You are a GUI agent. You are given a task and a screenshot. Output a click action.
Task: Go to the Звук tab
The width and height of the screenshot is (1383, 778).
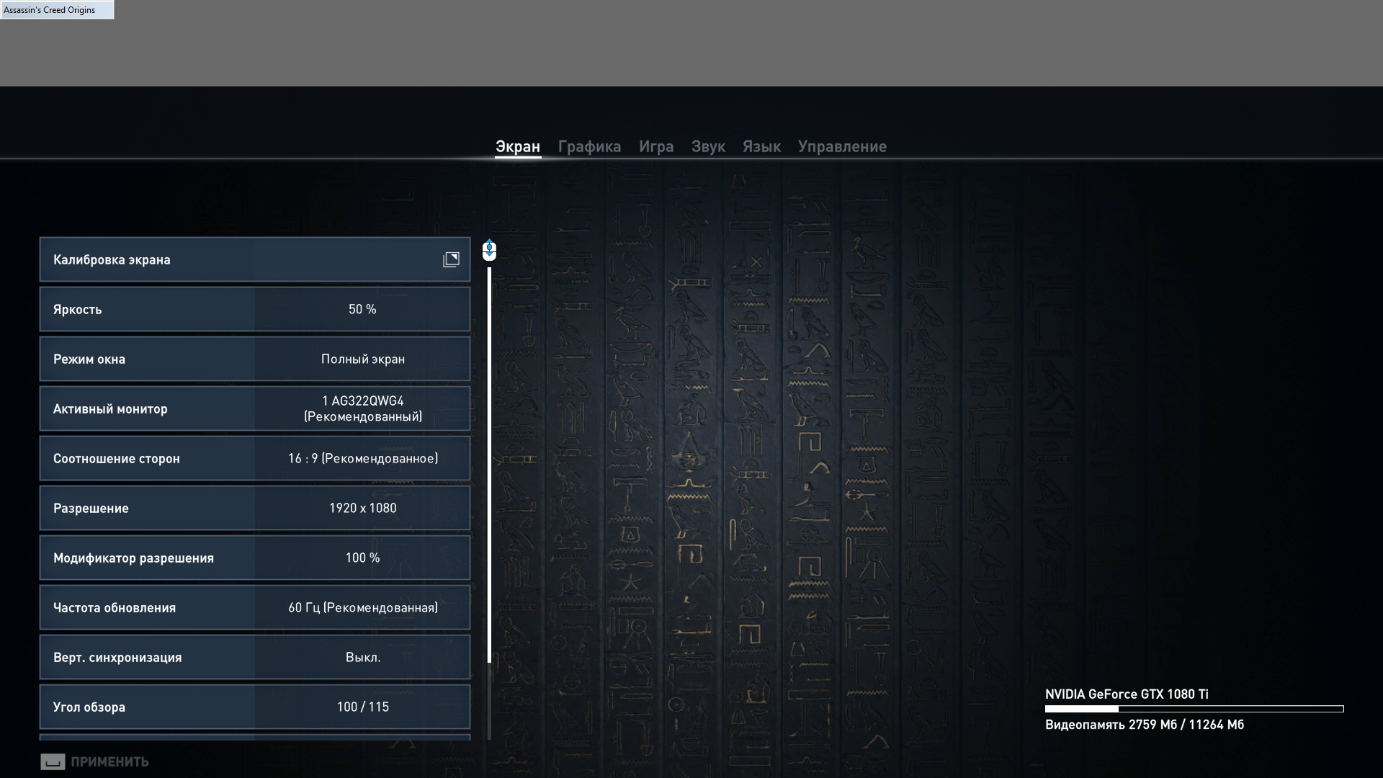click(707, 146)
